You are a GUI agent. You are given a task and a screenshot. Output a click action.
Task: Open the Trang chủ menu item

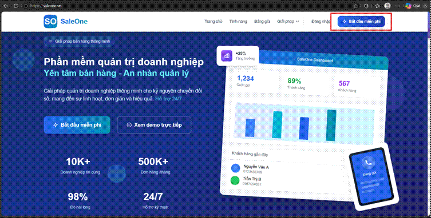pyautogui.click(x=213, y=21)
